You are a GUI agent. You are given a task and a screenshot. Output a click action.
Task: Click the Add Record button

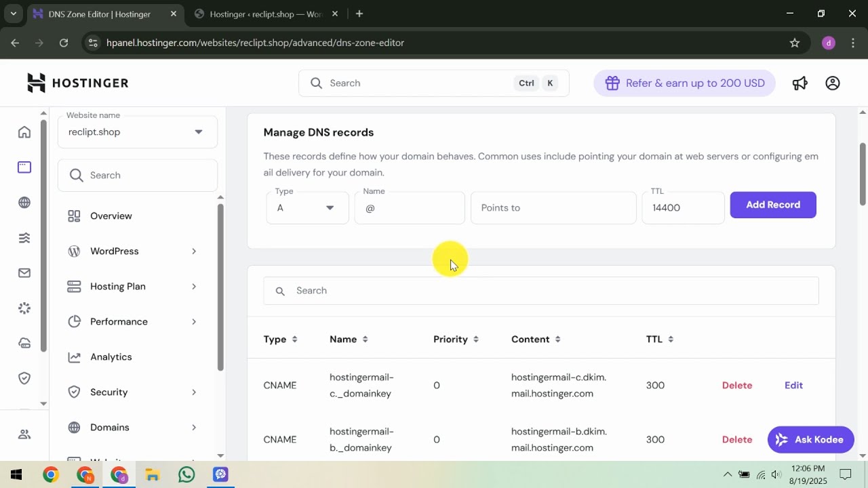[x=773, y=205]
